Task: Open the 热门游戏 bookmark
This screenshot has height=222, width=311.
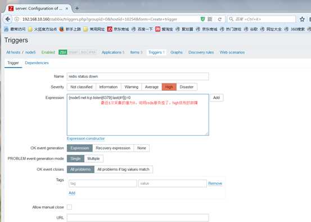Action: 231,29
